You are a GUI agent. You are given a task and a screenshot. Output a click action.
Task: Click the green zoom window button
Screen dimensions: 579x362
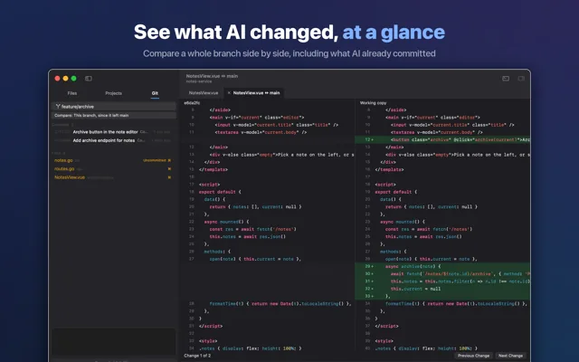click(x=74, y=79)
